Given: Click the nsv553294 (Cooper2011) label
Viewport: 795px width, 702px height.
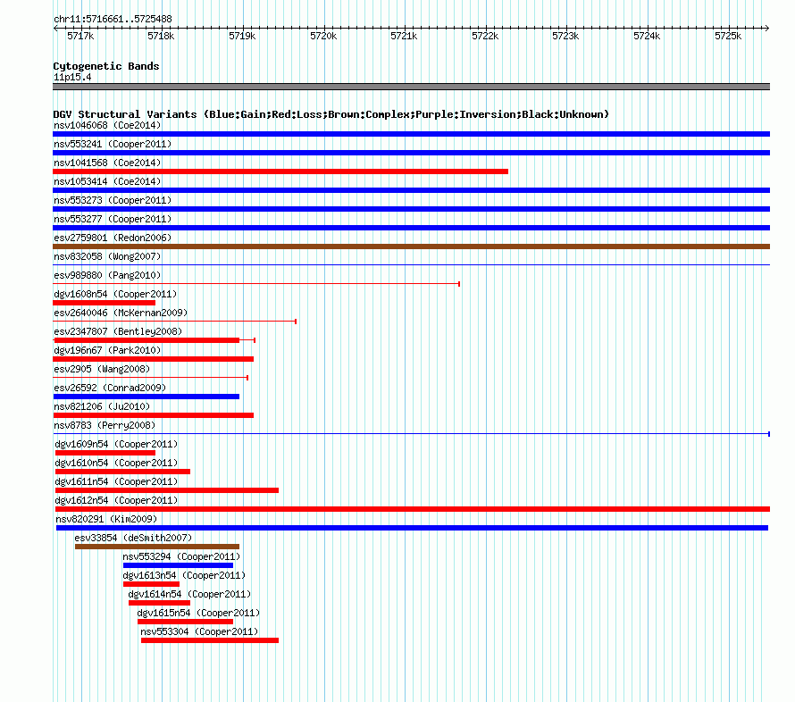Looking at the screenshot, I should pyautogui.click(x=181, y=556).
